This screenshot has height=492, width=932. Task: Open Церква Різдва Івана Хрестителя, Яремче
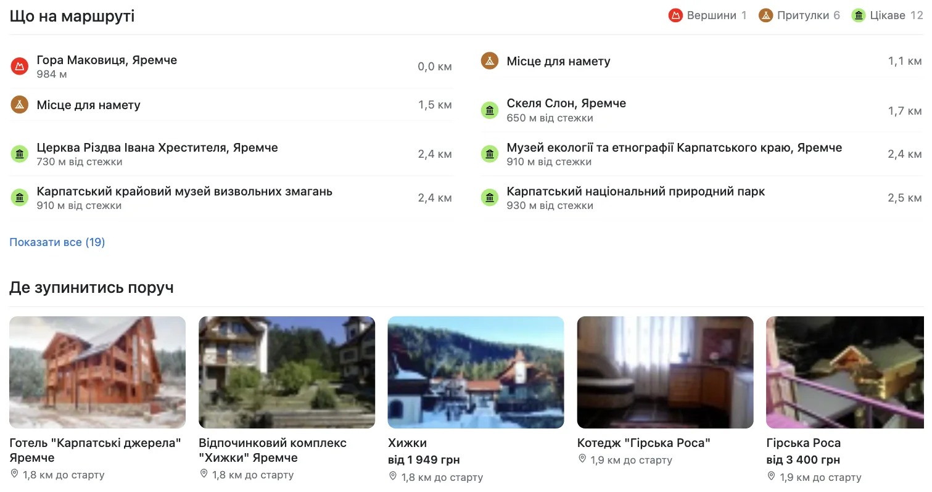pos(157,148)
